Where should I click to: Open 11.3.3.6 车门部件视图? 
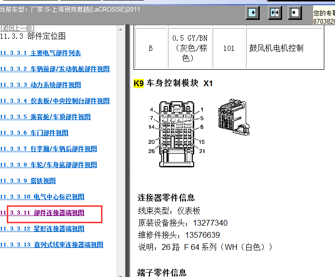point(34,133)
